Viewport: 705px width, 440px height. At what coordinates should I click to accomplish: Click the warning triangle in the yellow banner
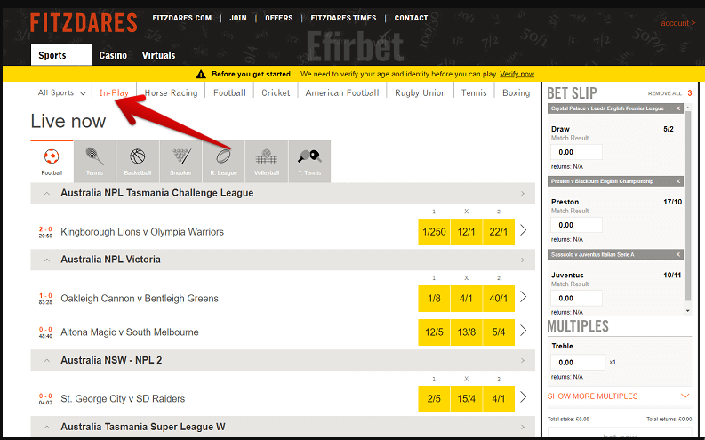click(x=201, y=74)
